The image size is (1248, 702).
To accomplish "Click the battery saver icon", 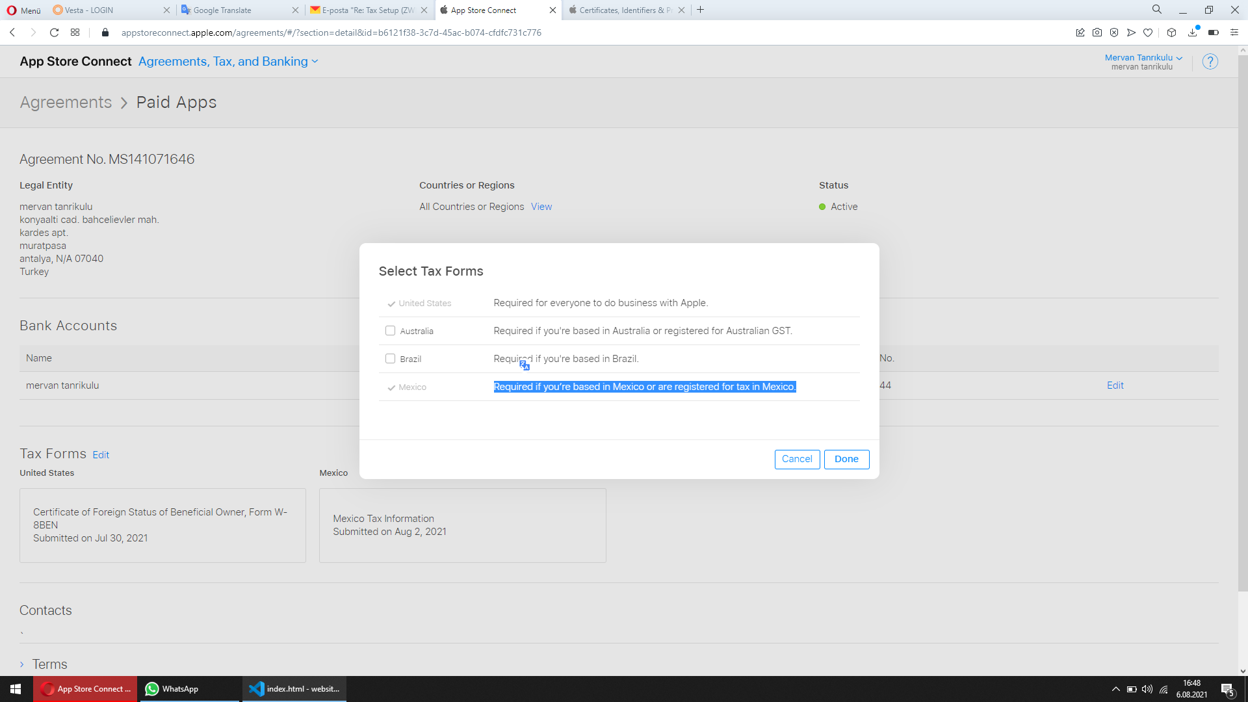I will (x=1214, y=32).
